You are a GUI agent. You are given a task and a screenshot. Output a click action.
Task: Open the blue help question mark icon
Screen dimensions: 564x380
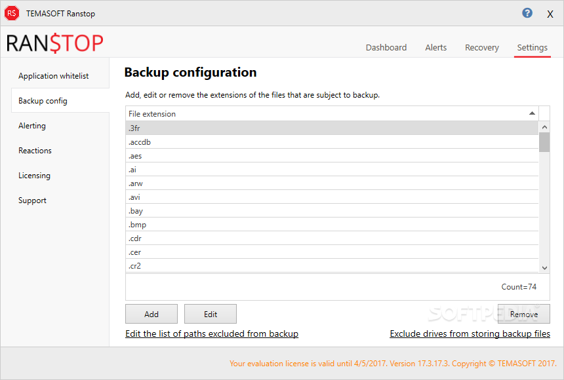(527, 13)
